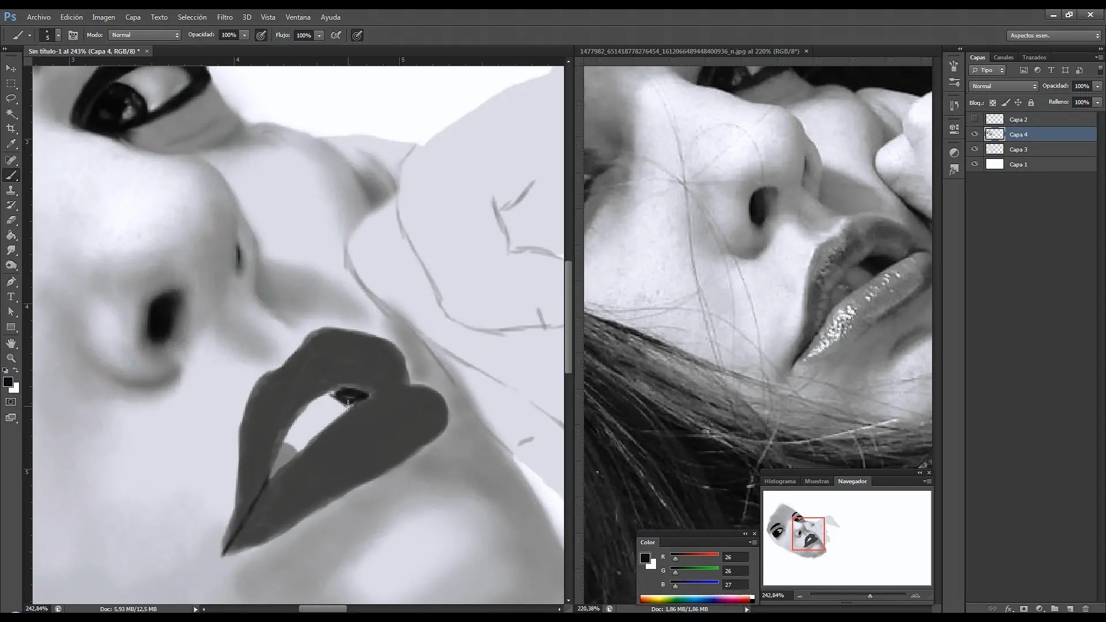Switch to the Muestras tab
Screen dimensions: 1106x622
816,481
